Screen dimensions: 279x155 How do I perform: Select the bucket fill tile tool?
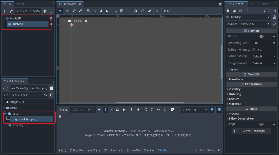(124, 110)
